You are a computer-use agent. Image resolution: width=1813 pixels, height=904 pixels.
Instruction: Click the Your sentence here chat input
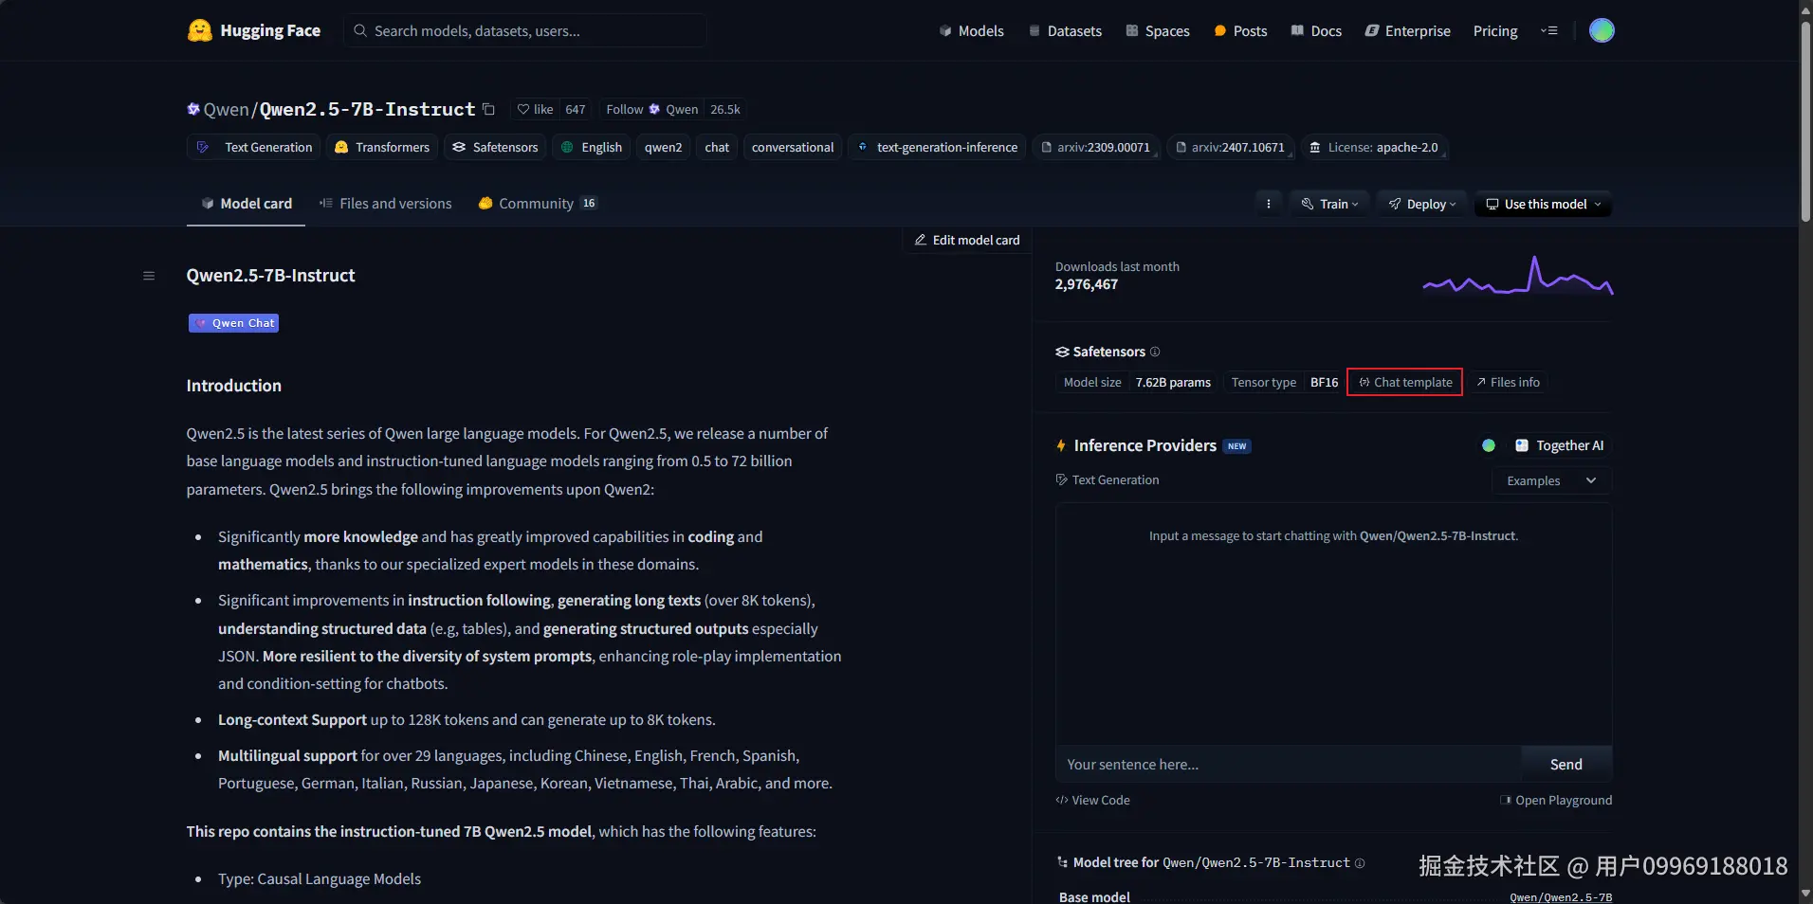click(x=1288, y=764)
